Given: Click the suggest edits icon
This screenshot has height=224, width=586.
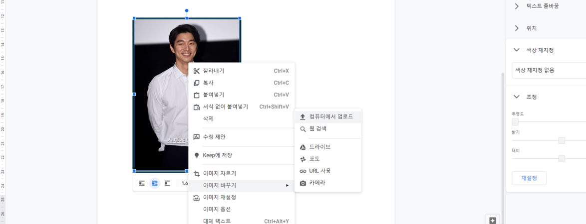Looking at the screenshot, I should [x=197, y=137].
